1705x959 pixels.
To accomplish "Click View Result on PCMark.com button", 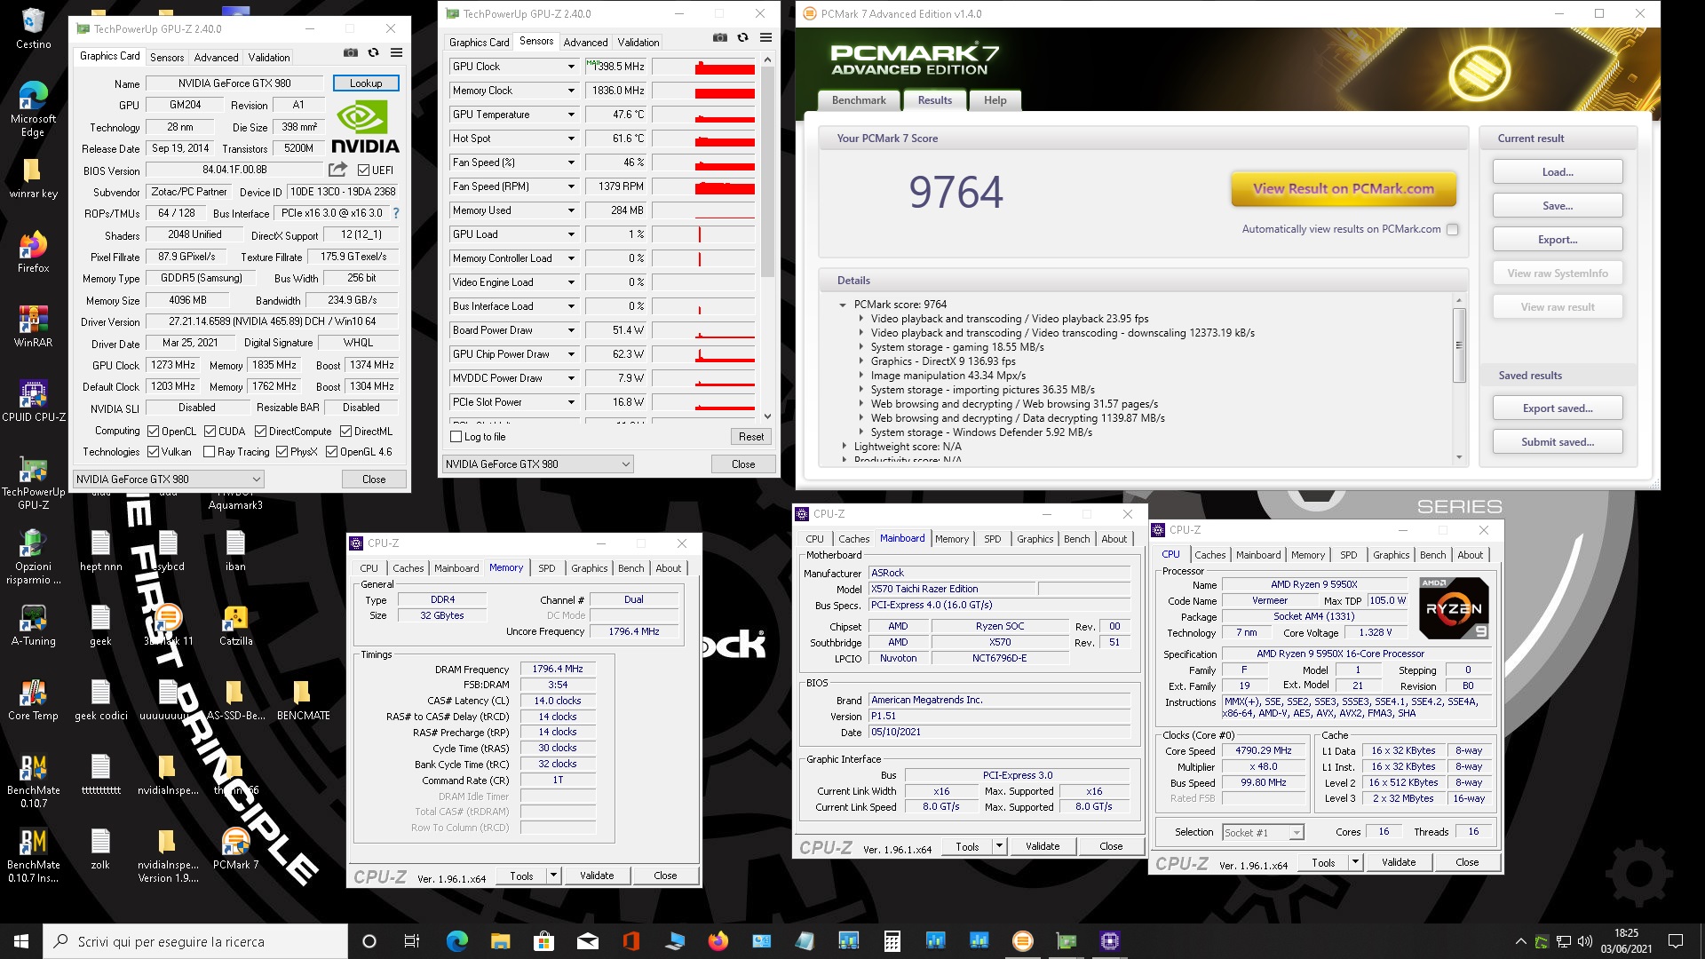I will tap(1344, 188).
